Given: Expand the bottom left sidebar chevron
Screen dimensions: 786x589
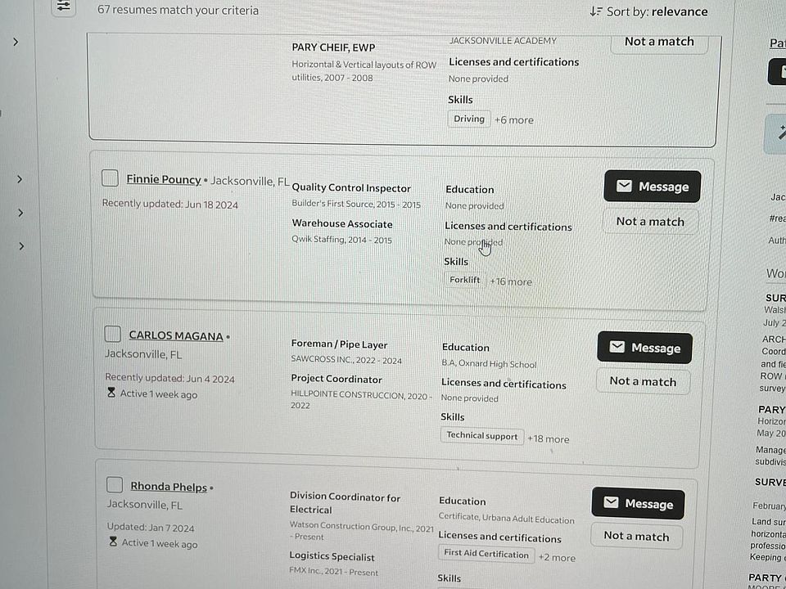Looking at the screenshot, I should pos(21,246).
